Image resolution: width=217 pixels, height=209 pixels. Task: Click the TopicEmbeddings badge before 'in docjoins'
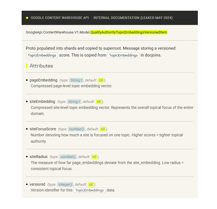point(123,55)
